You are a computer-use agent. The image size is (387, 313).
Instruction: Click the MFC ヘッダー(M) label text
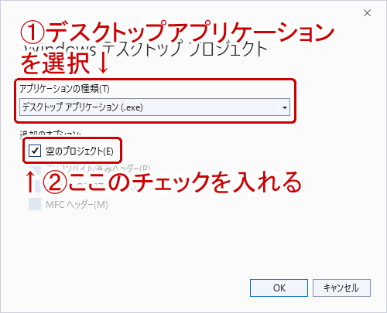pyautogui.click(x=77, y=205)
